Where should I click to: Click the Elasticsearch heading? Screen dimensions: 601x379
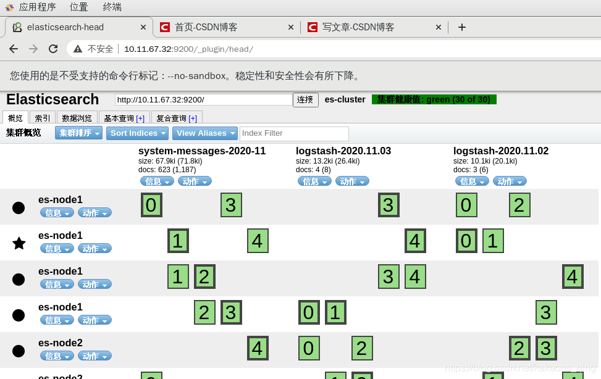(x=53, y=99)
